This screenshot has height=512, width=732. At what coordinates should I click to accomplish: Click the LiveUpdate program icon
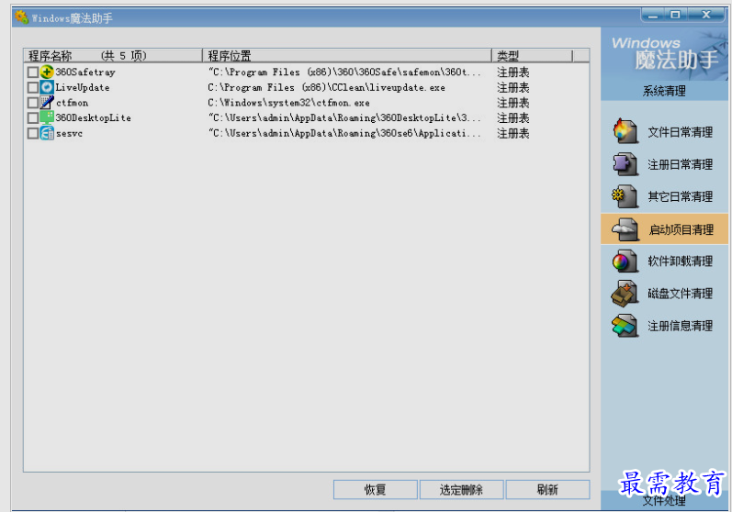click(x=47, y=87)
